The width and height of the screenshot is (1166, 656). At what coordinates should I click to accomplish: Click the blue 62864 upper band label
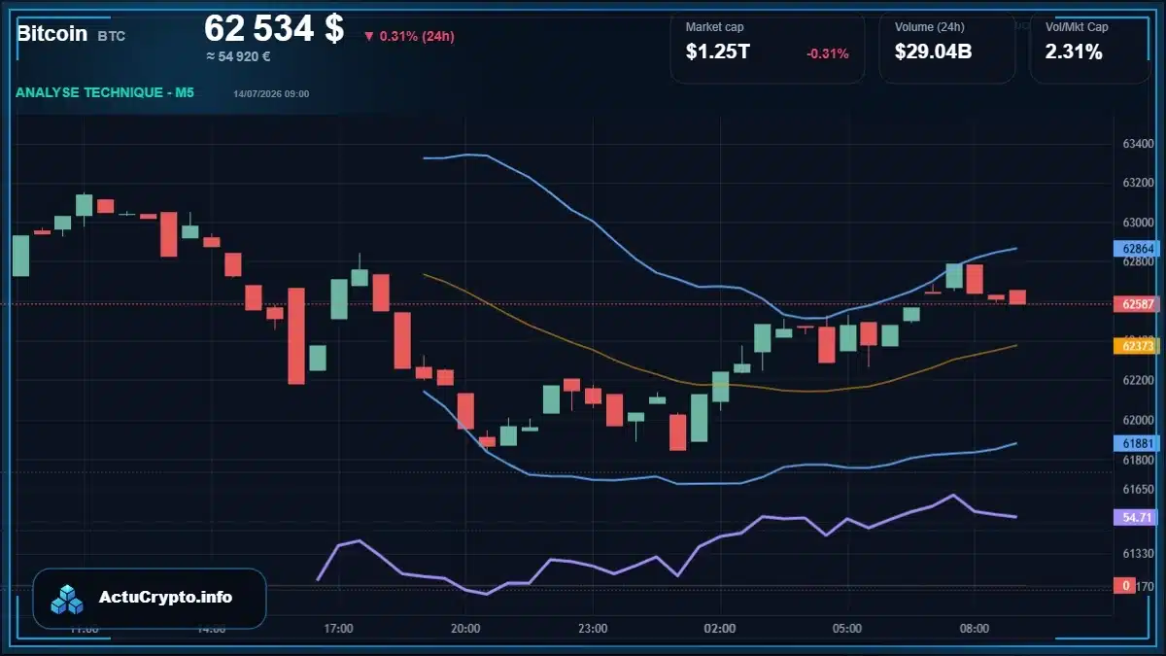pos(1137,249)
